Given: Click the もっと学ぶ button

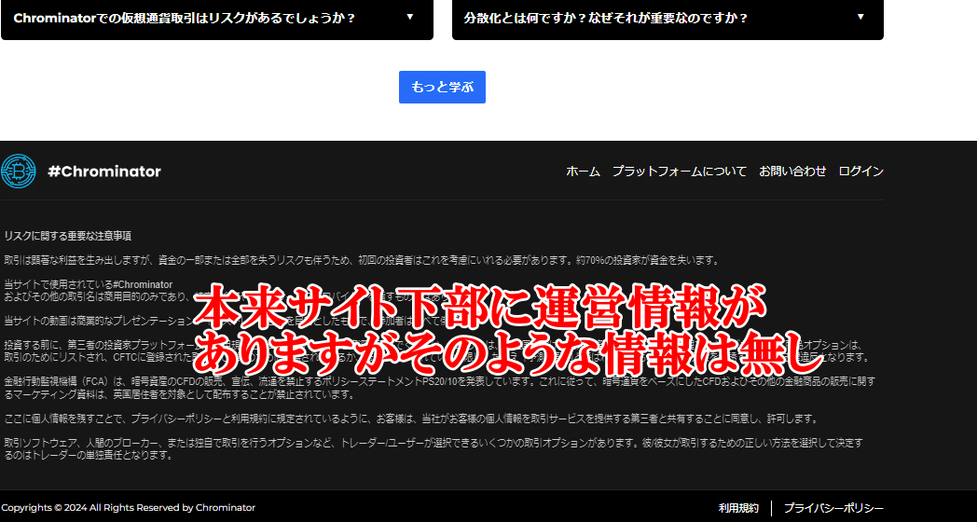Looking at the screenshot, I should click(x=442, y=88).
